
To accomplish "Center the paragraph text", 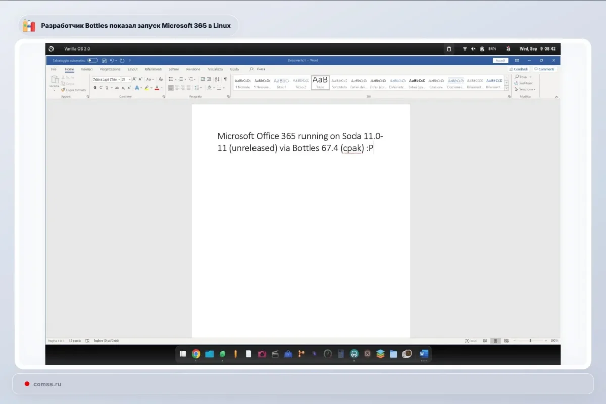I will pyautogui.click(x=177, y=88).
